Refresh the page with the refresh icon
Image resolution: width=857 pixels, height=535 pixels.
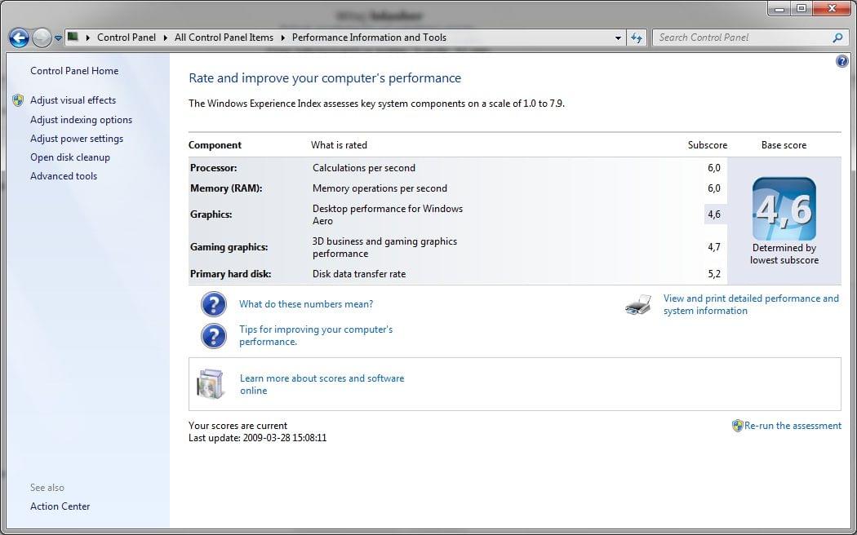(636, 38)
